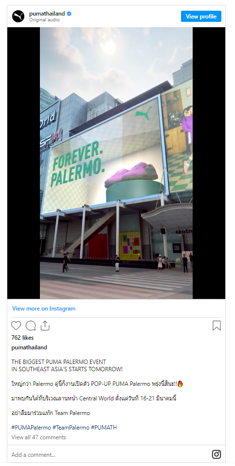Screen dimensions: 235x466
Task: Open the #TeamPalermo hashtag
Action: pos(71,427)
